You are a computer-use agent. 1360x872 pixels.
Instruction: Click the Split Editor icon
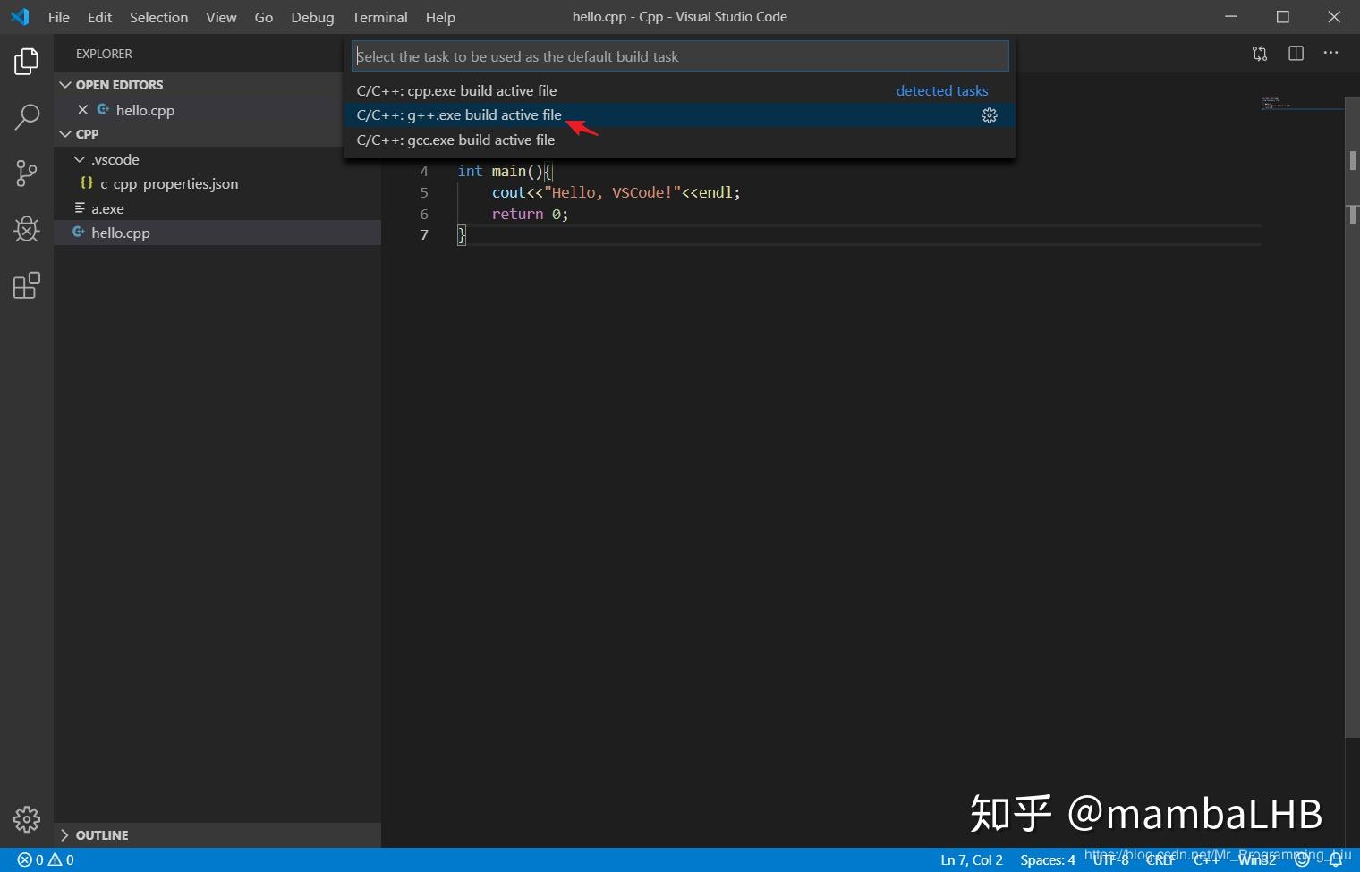point(1295,53)
